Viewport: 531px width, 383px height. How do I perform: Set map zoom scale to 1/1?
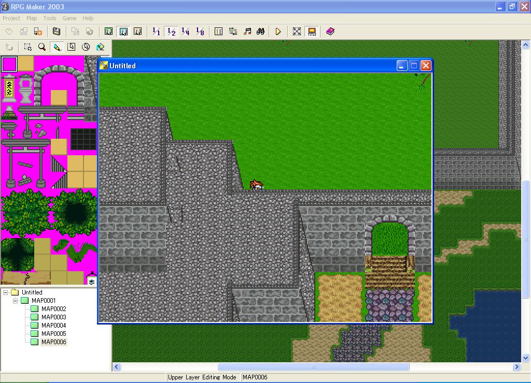click(156, 32)
